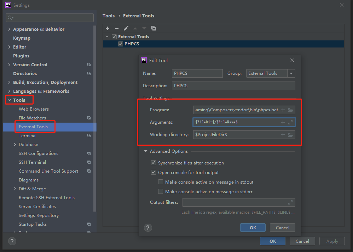
Task: Toggle Open console for tool output
Action: pyautogui.click(x=154, y=172)
